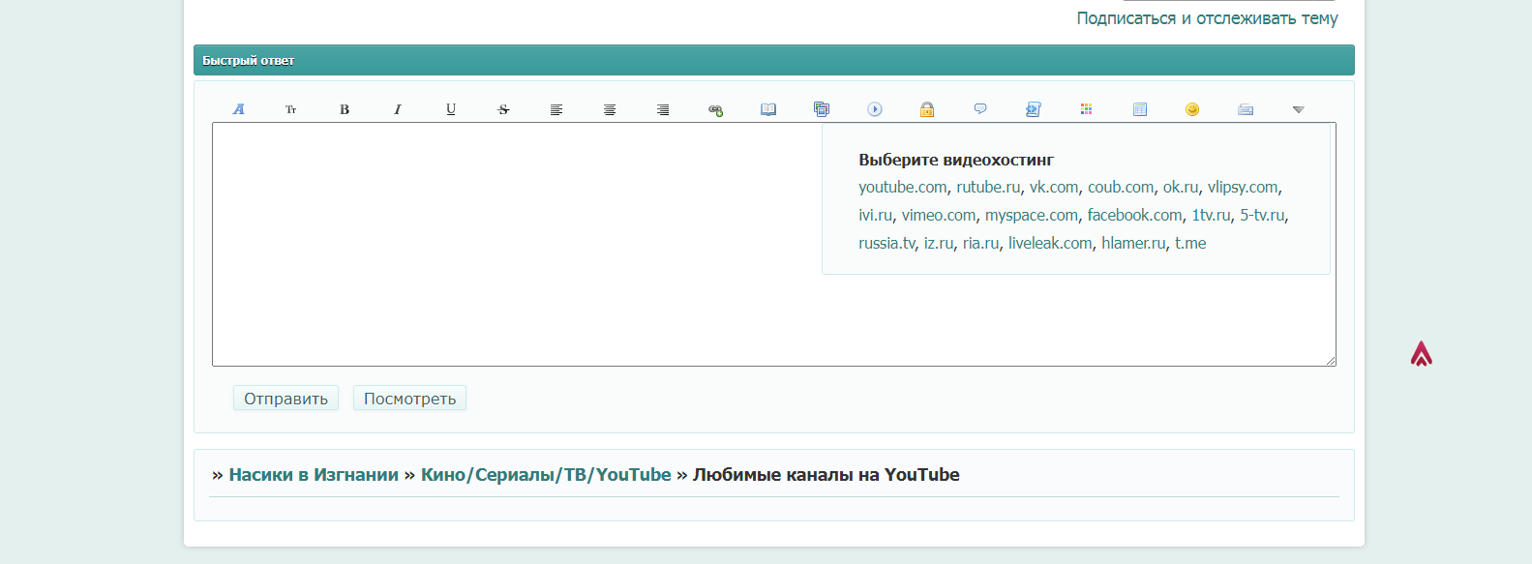Open Кино/Сериалы/ТВ/YouTube breadcrumb link
This screenshot has height=564, width=1532.
546,475
